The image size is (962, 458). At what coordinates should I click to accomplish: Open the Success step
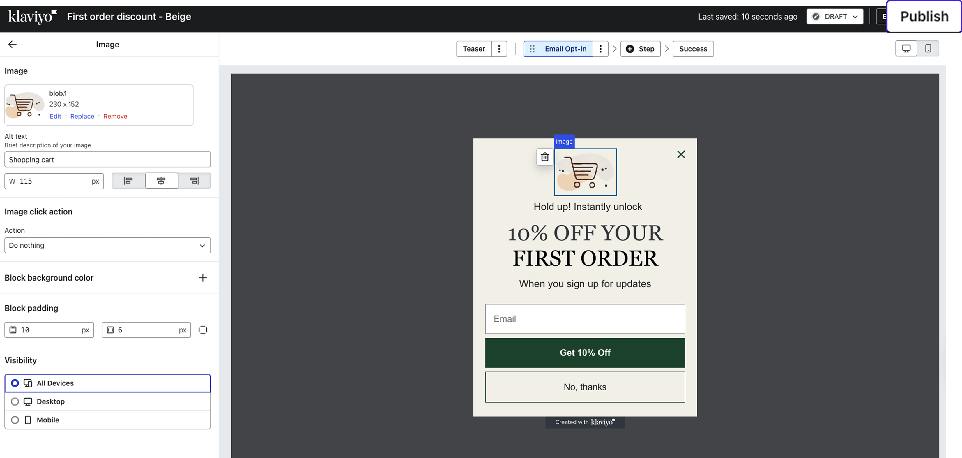693,49
